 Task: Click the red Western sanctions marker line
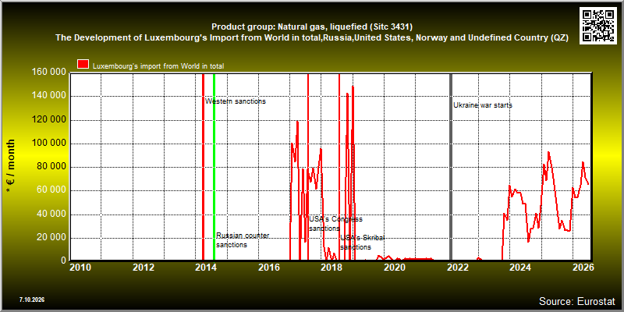click(203, 167)
